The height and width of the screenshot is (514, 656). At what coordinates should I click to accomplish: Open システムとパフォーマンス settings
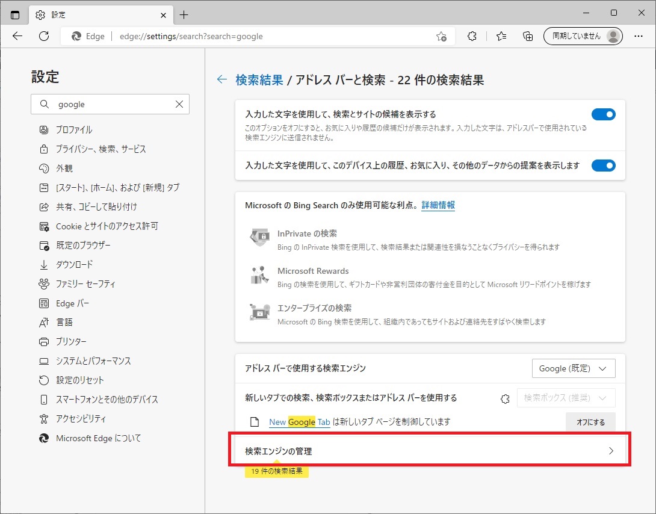84,361
